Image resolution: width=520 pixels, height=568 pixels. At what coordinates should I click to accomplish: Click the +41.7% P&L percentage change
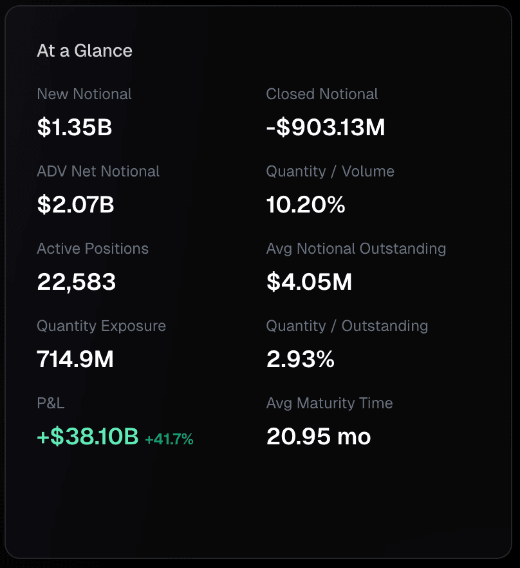(x=169, y=439)
